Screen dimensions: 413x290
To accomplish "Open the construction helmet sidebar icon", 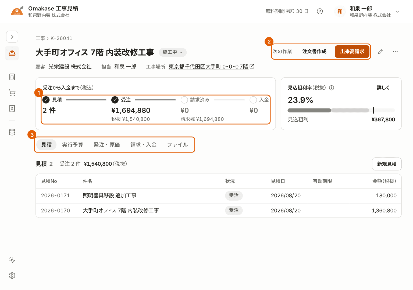I will point(12,53).
